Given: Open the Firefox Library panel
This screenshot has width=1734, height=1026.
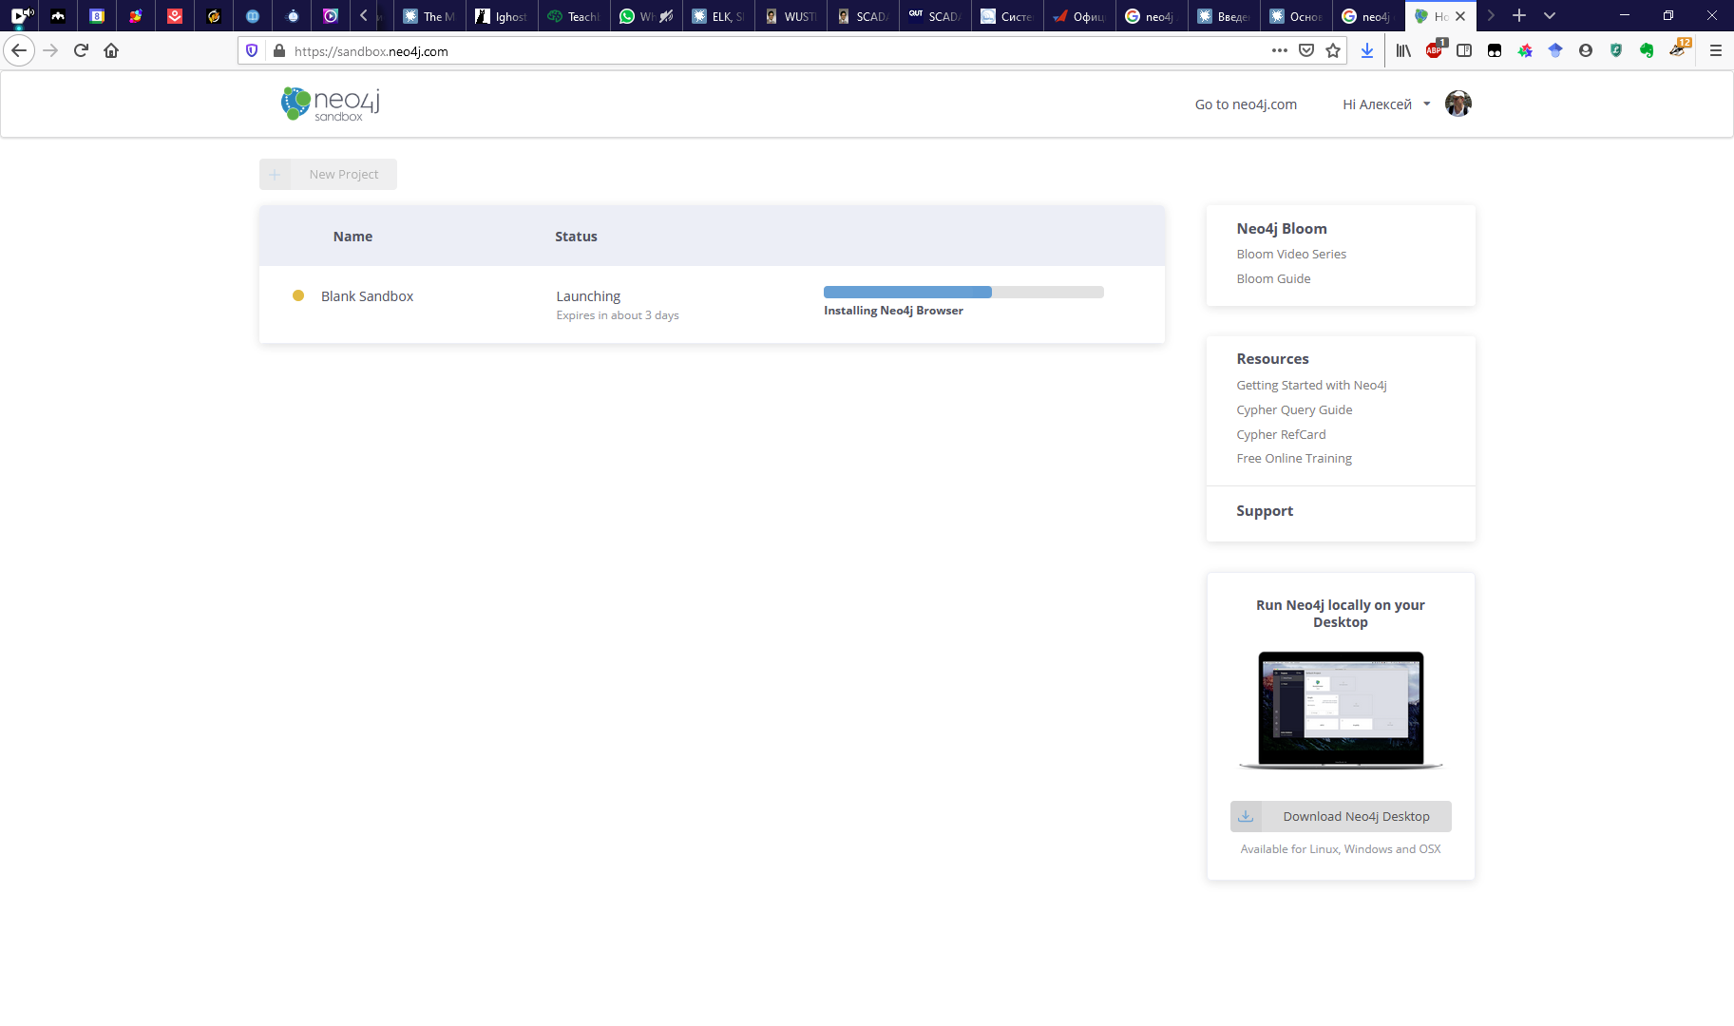Looking at the screenshot, I should point(1403,50).
